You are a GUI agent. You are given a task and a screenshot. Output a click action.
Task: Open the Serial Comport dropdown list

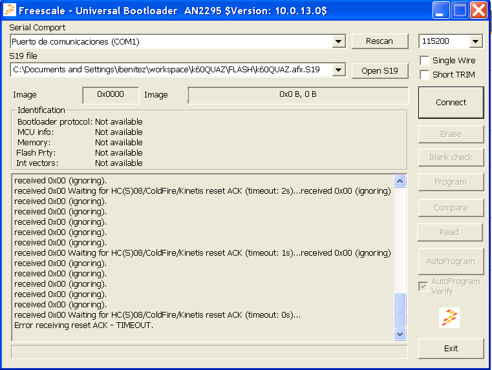click(x=338, y=41)
